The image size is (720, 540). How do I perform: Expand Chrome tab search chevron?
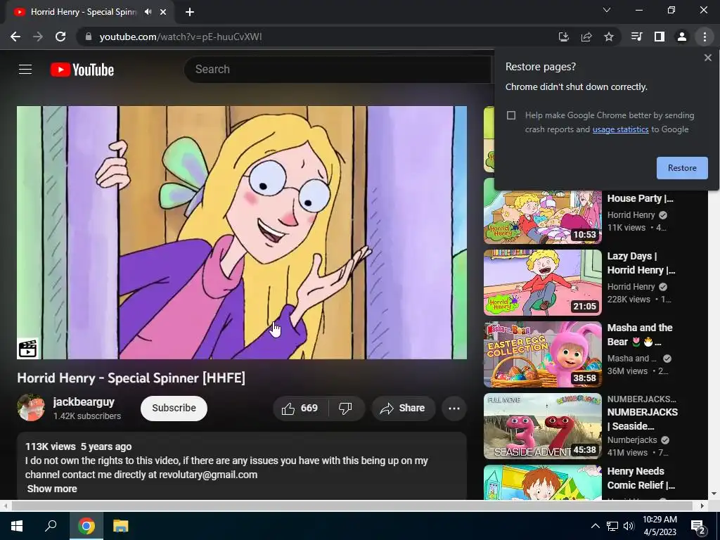pyautogui.click(x=607, y=10)
